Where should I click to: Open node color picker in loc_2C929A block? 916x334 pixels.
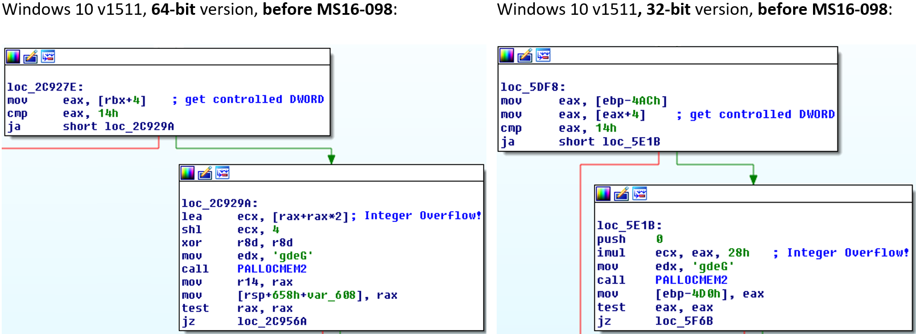point(187,173)
